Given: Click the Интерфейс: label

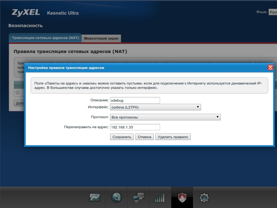Looking at the screenshot, I should [98, 107].
